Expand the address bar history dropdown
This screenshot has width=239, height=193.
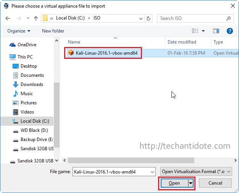pyautogui.click(x=140, y=19)
